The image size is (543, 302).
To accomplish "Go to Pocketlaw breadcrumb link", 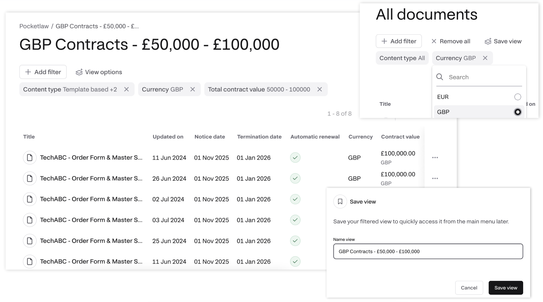I will point(34,26).
